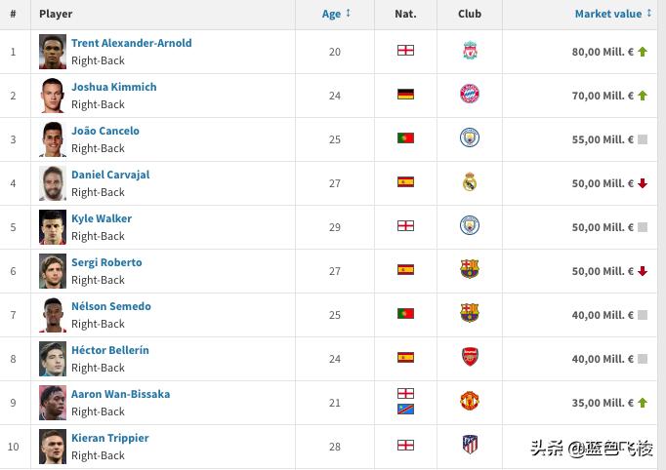Click Sergi Roberto's Barcelona club crest
Viewport: 666px width, 470px height.
coord(470,270)
